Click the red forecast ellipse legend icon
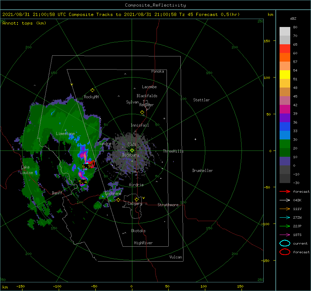The height and width of the screenshot is (291, 311). (x=285, y=252)
